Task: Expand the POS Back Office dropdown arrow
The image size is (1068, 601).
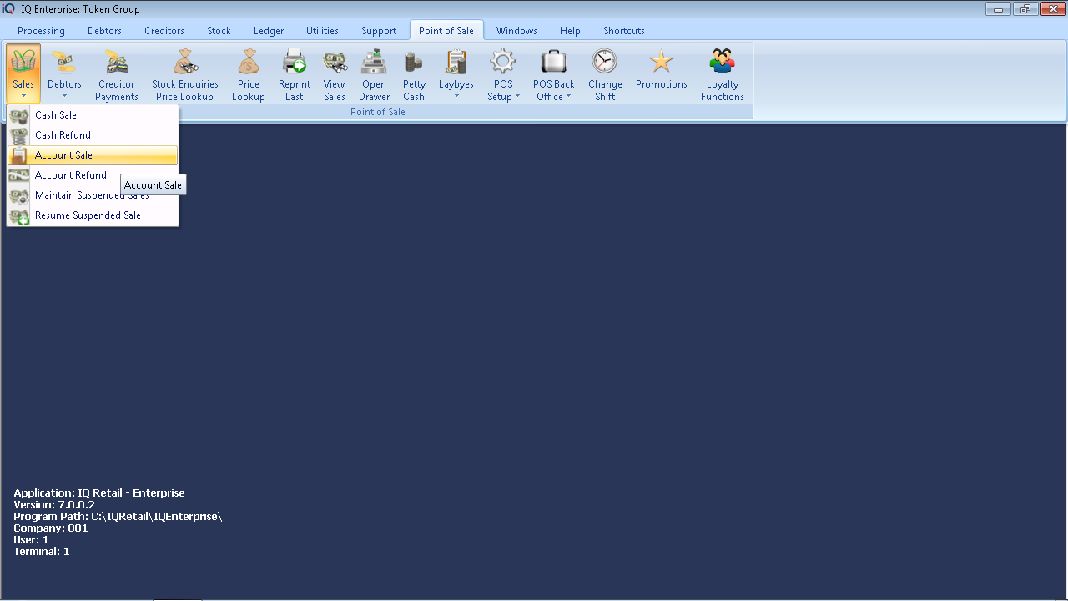Action: (x=568, y=97)
